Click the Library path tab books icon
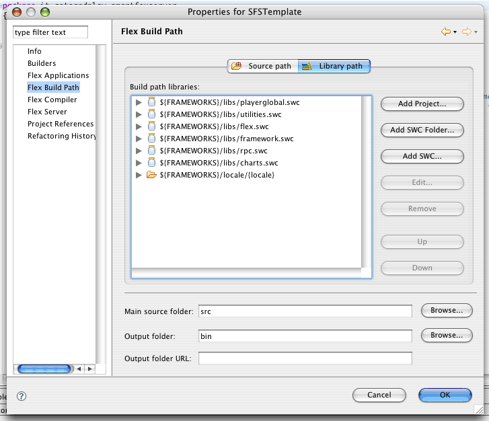 point(307,66)
